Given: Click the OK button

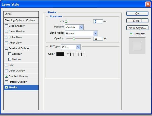Looking at the screenshot, I should pyautogui.click(x=137, y=13).
